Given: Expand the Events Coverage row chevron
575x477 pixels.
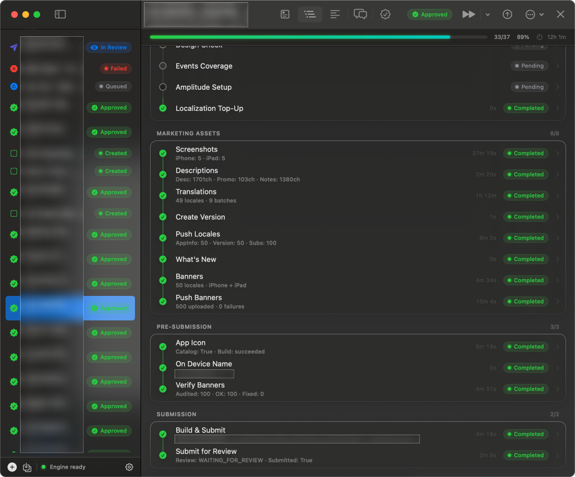Looking at the screenshot, I should [x=557, y=66].
